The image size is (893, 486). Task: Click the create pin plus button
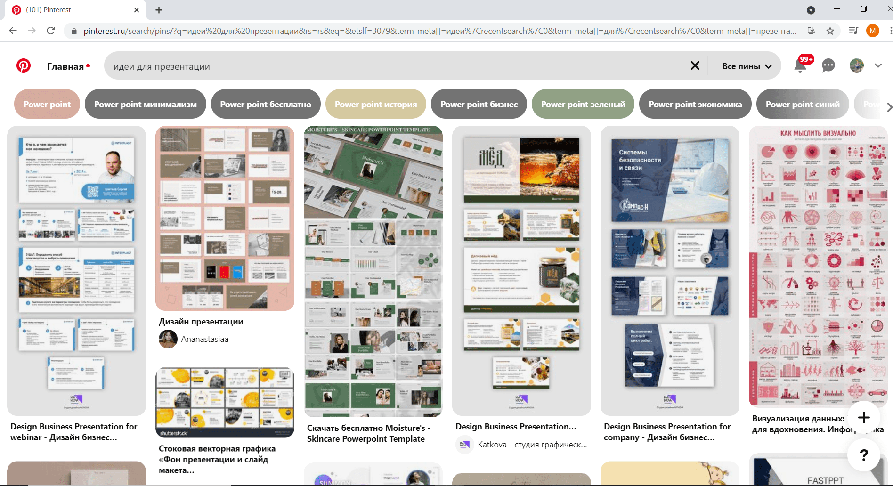pyautogui.click(x=864, y=417)
